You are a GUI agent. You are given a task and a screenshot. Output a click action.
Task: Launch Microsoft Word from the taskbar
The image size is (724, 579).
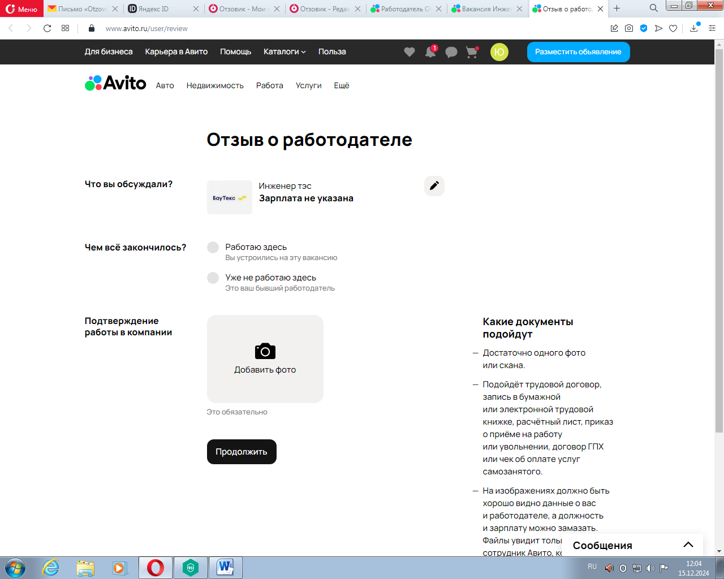click(225, 567)
